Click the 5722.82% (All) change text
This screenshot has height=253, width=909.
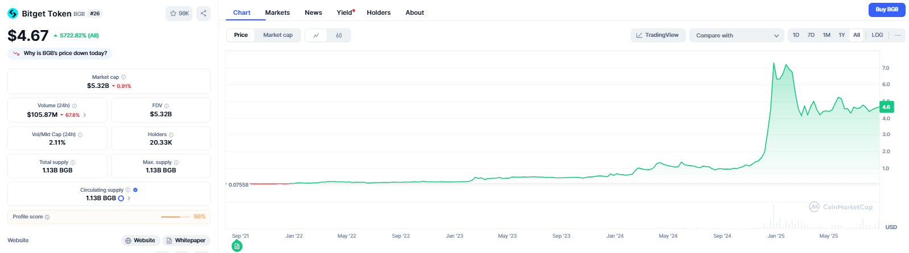click(x=79, y=35)
